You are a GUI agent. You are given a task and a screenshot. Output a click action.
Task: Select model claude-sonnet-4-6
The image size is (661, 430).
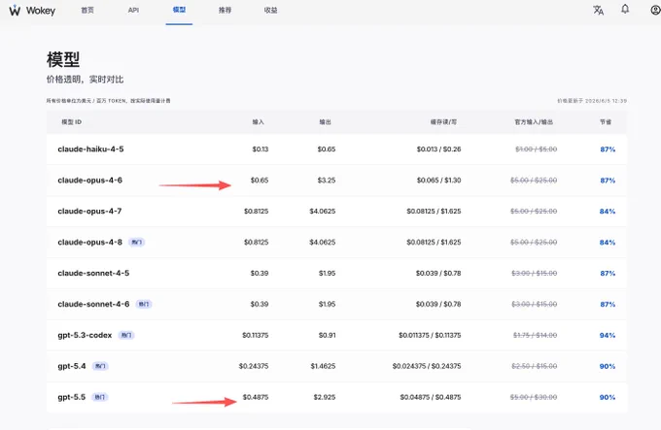pyautogui.click(x=93, y=304)
